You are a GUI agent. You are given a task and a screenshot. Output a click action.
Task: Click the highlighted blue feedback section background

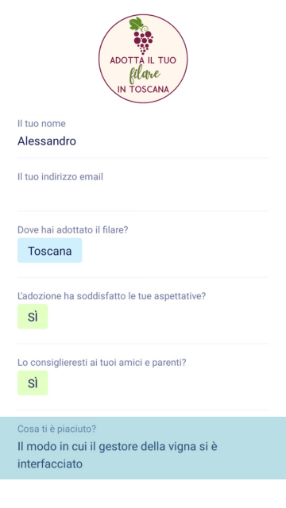[x=143, y=448]
